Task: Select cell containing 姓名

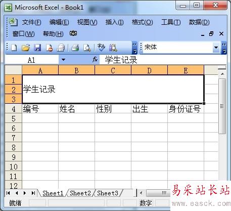Action: pyautogui.click(x=76, y=109)
